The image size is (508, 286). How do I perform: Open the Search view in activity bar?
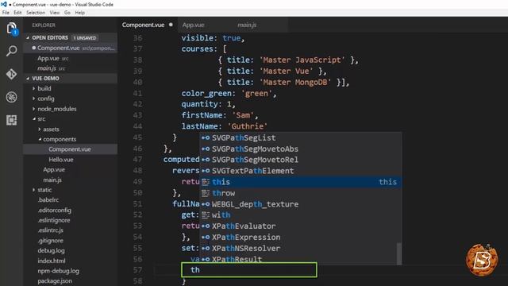tap(12, 51)
